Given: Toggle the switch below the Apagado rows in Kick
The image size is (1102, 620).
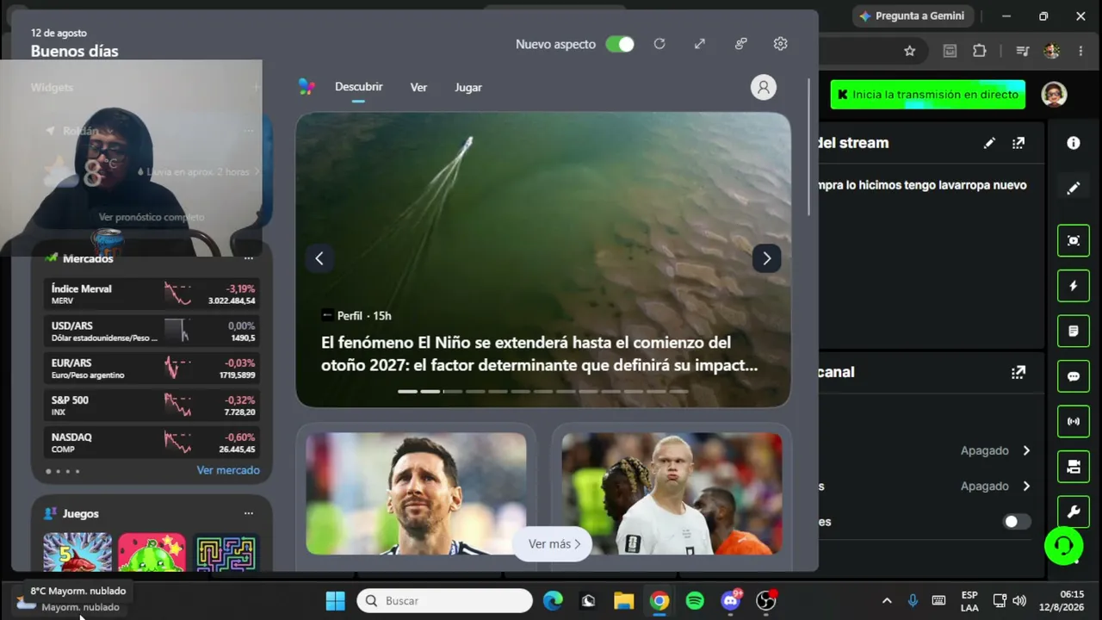Looking at the screenshot, I should (x=1017, y=522).
